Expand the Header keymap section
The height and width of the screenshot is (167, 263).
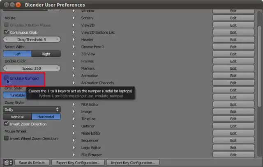coord(74,39)
